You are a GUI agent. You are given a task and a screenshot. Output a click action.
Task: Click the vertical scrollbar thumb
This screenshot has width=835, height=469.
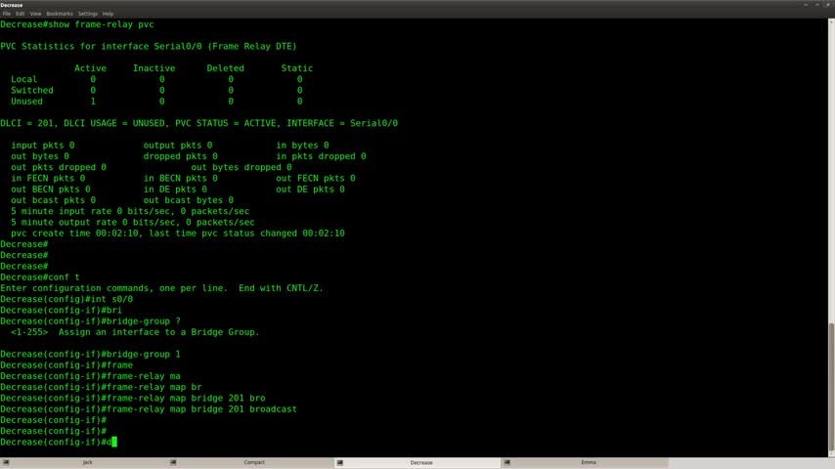831,387
